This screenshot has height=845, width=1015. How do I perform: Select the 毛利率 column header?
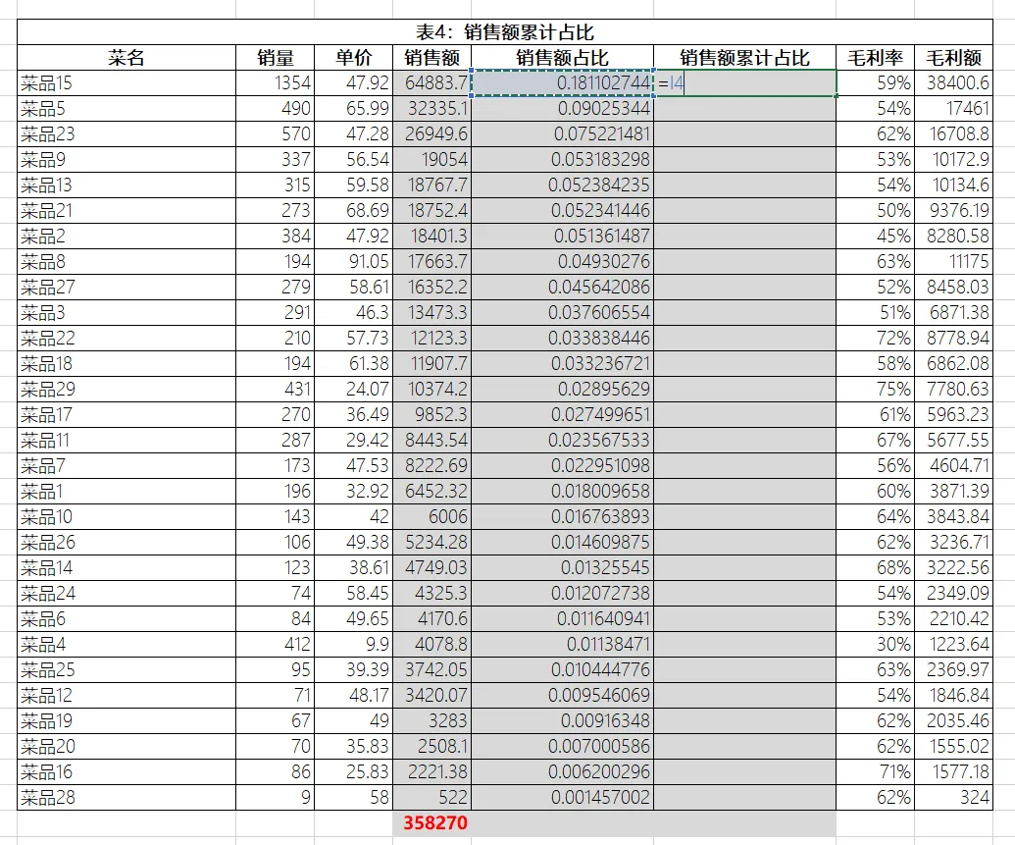point(875,58)
